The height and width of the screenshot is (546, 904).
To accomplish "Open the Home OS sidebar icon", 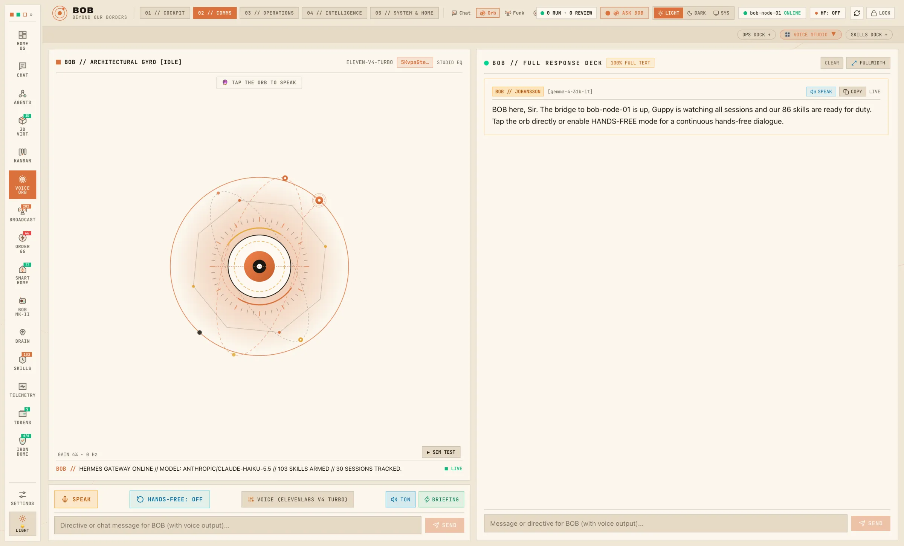I will click(x=23, y=40).
